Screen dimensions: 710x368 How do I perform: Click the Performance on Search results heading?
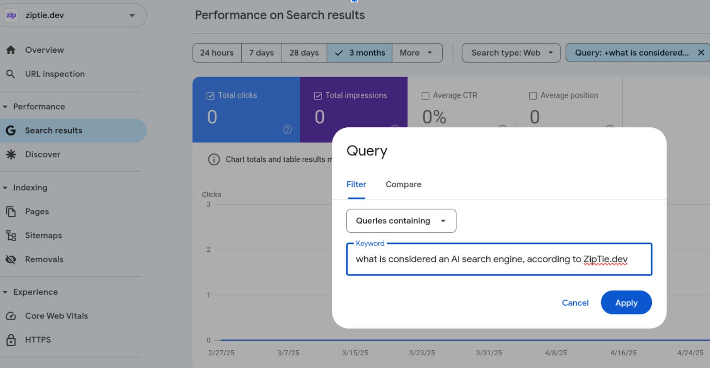280,15
